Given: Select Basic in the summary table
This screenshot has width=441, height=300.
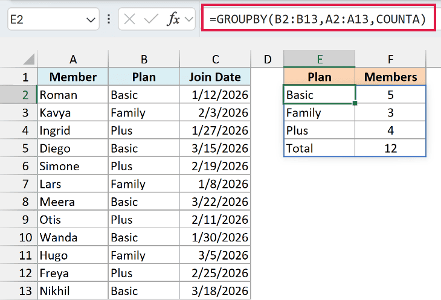Looking at the screenshot, I should coord(320,95).
